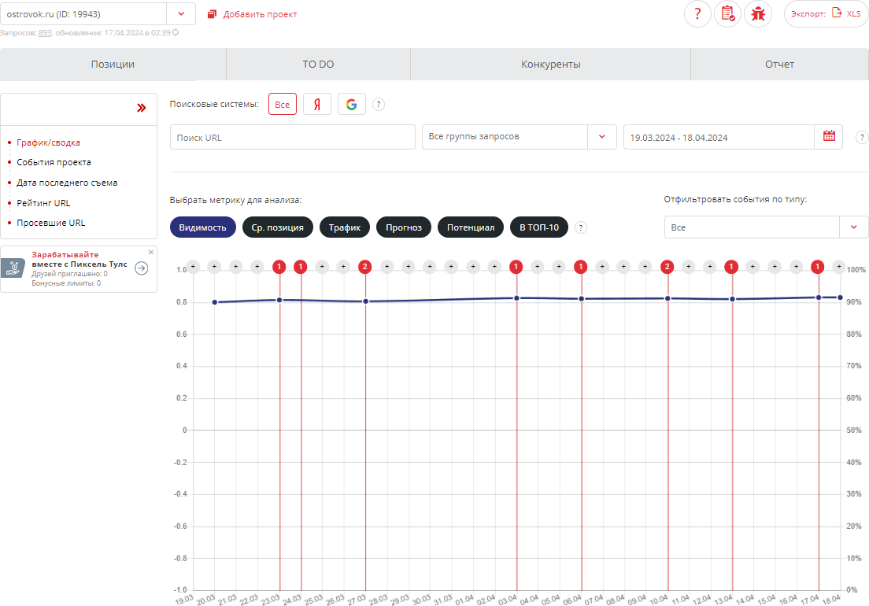Open the calendar date picker icon
This screenshot has width=869, height=606.
tap(829, 137)
